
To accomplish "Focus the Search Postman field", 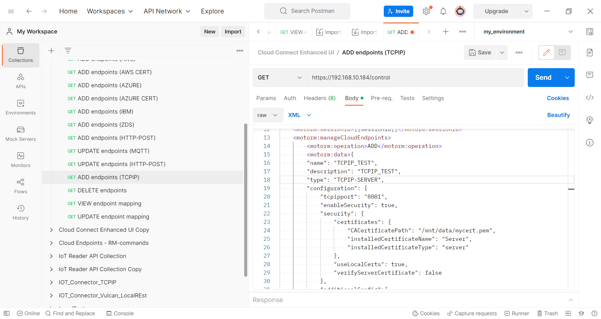I will [x=307, y=11].
